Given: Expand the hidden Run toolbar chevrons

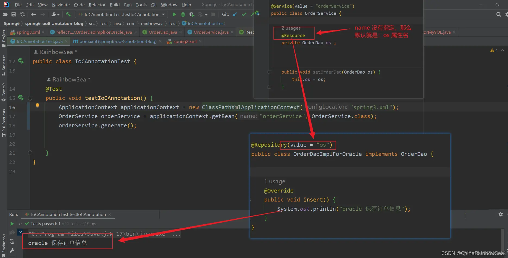Looking at the screenshot, I should click(x=20, y=224).
